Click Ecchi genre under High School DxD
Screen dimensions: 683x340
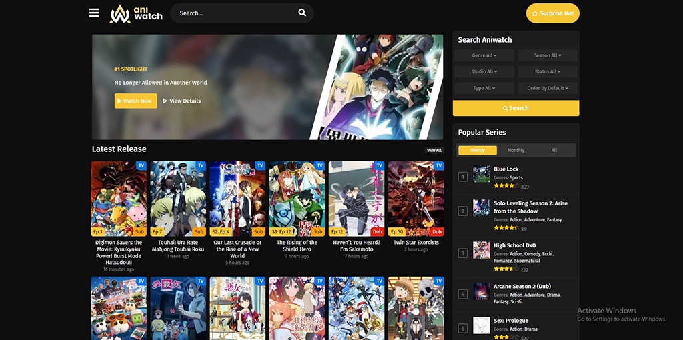point(549,254)
